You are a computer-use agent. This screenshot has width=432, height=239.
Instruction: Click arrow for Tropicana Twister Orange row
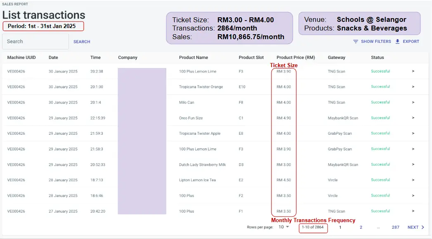[x=413, y=87]
